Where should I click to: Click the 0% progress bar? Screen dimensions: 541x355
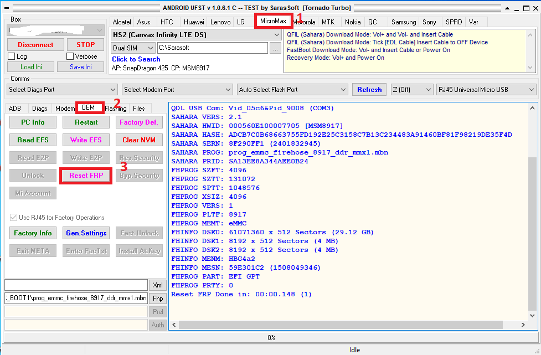coord(271,337)
